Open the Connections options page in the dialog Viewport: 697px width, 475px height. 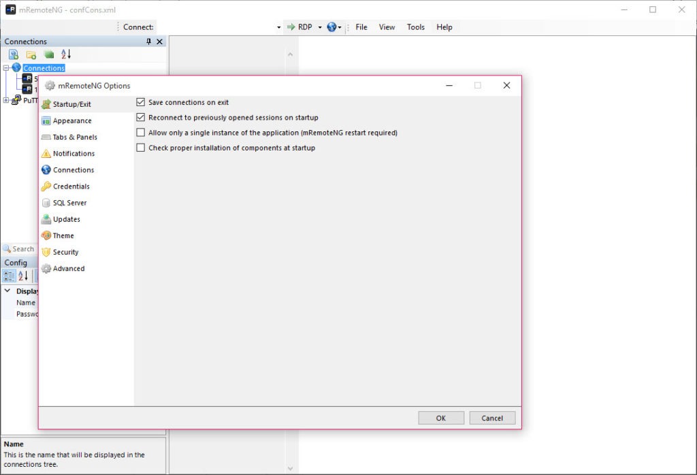tap(86, 170)
